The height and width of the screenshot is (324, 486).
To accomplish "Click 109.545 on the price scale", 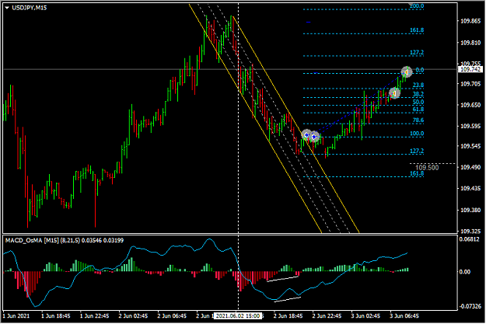I will click(470, 146).
